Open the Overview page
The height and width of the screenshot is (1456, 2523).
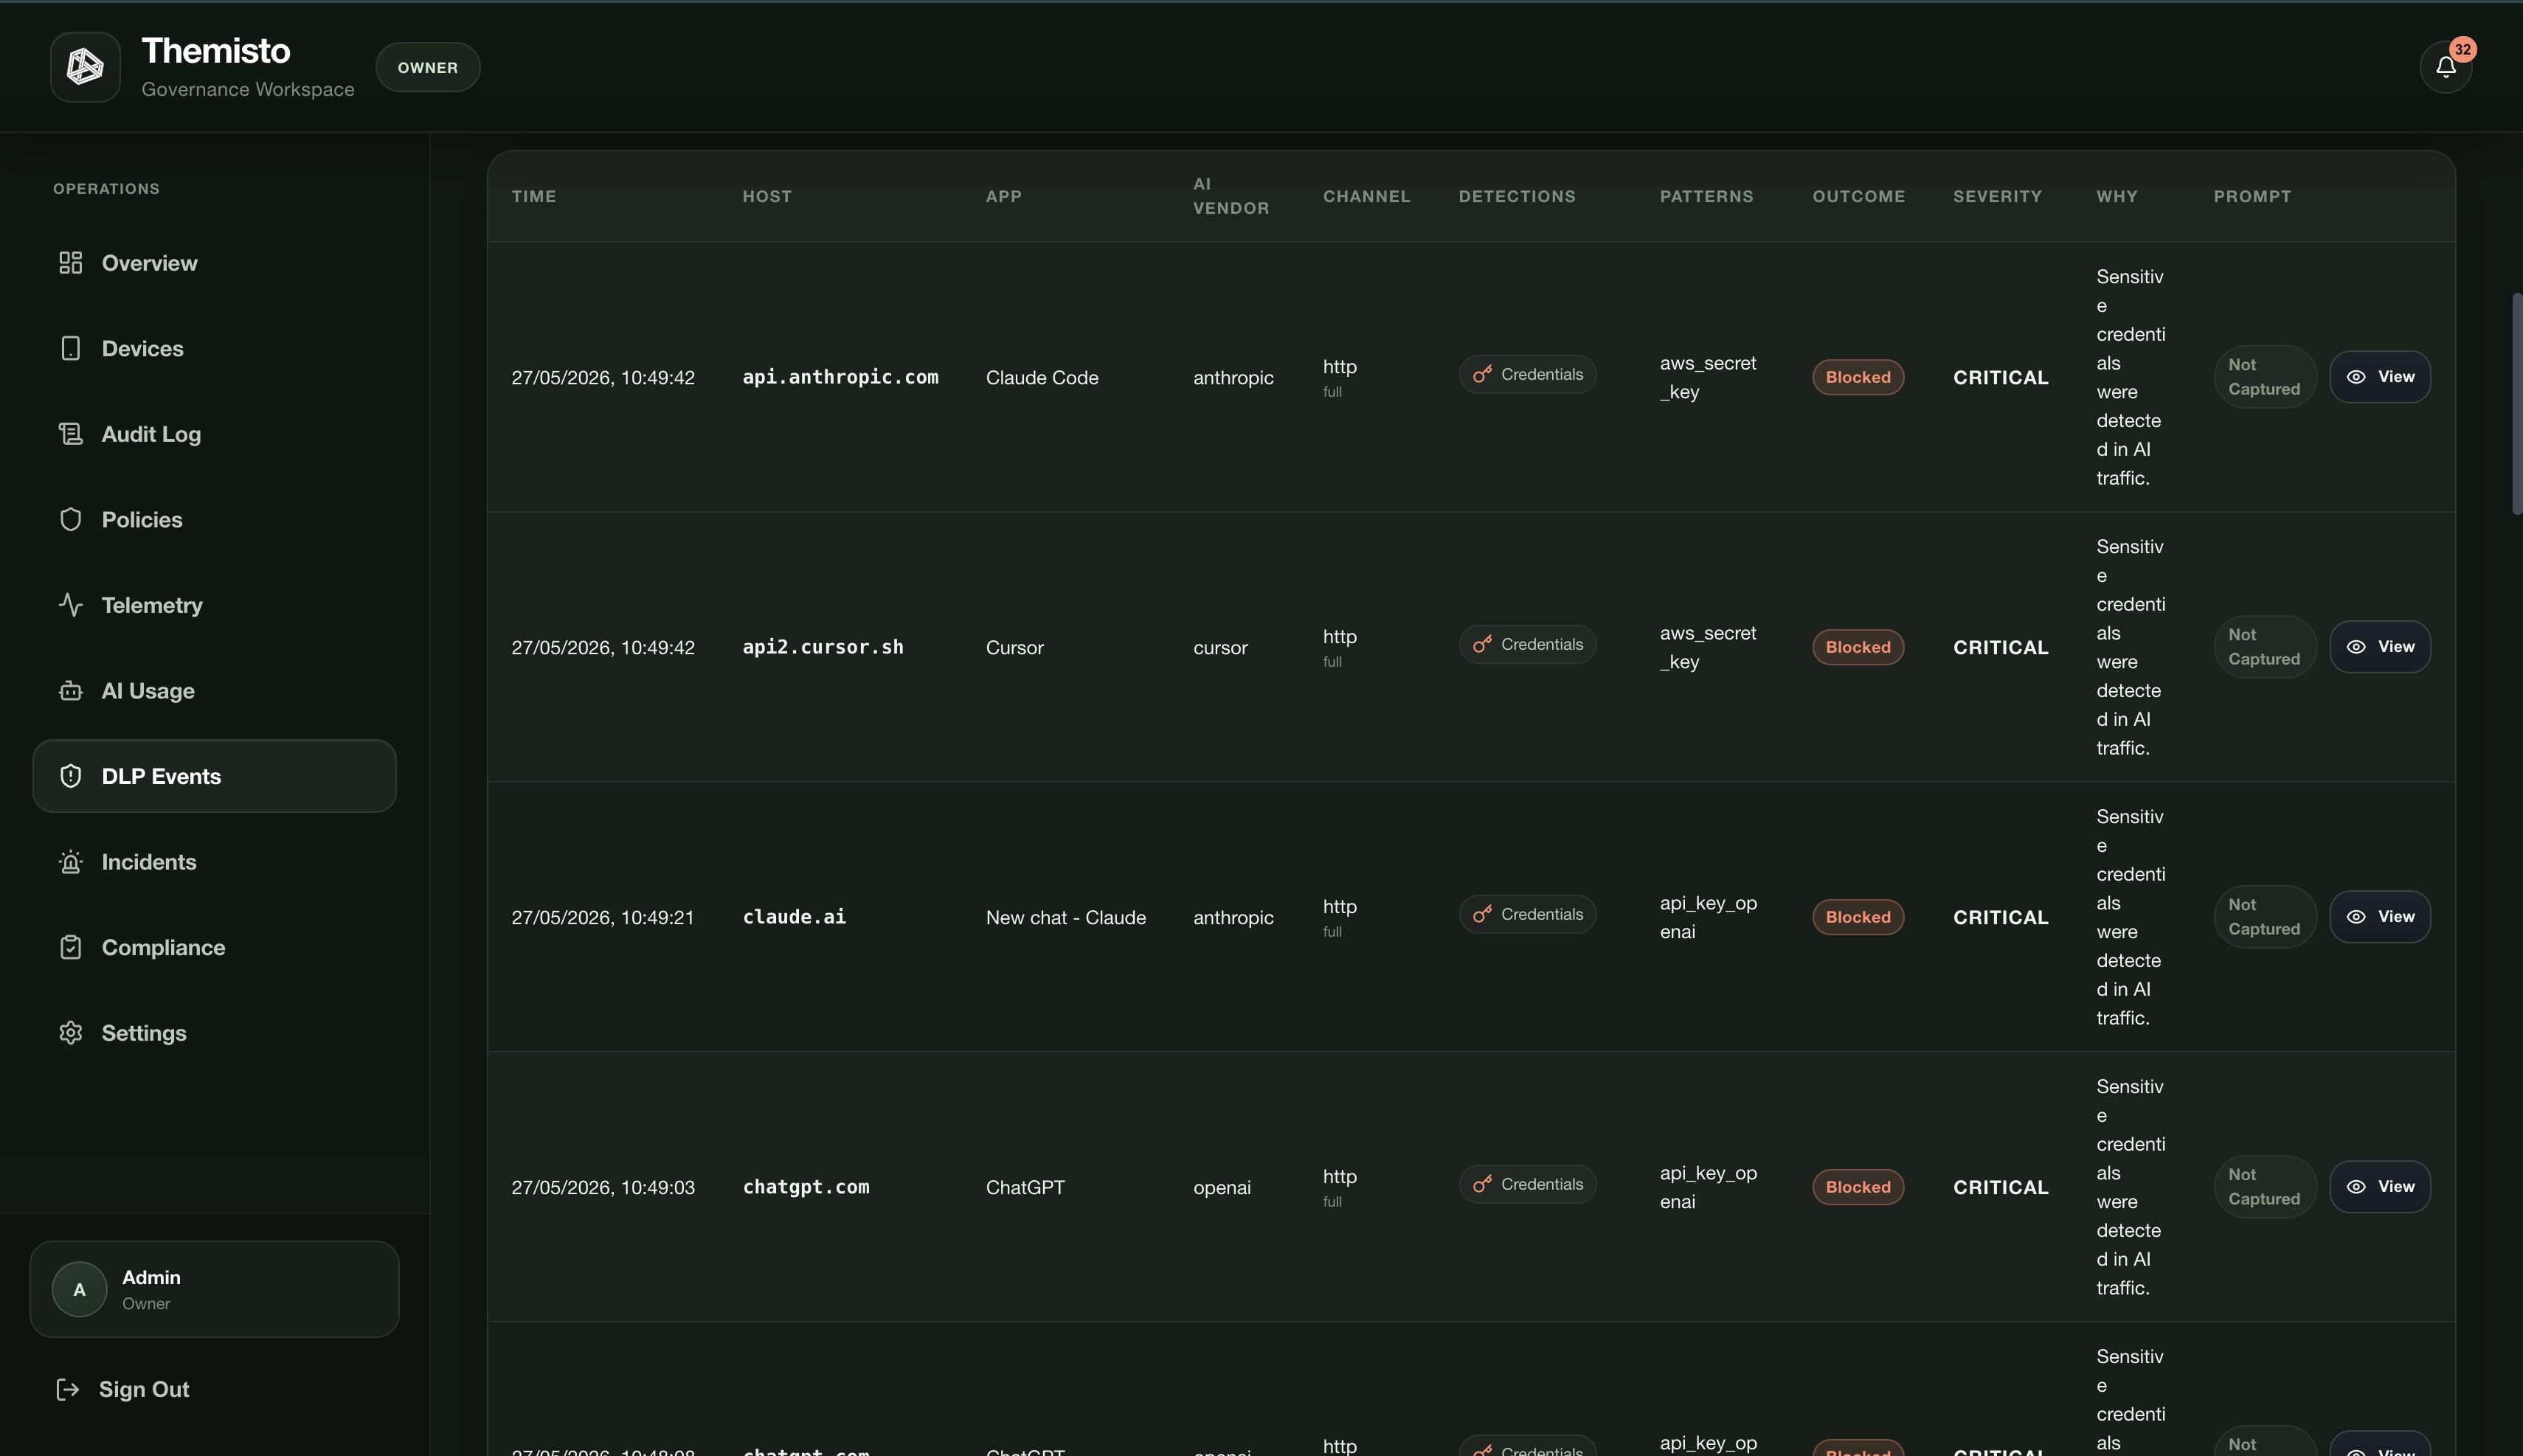(214, 263)
